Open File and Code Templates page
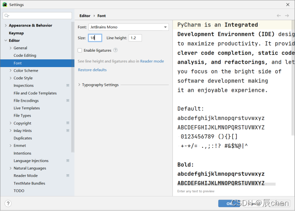This screenshot has width=295, height=211. pos(36,93)
